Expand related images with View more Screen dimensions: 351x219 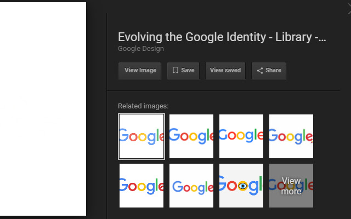pyautogui.click(x=291, y=186)
